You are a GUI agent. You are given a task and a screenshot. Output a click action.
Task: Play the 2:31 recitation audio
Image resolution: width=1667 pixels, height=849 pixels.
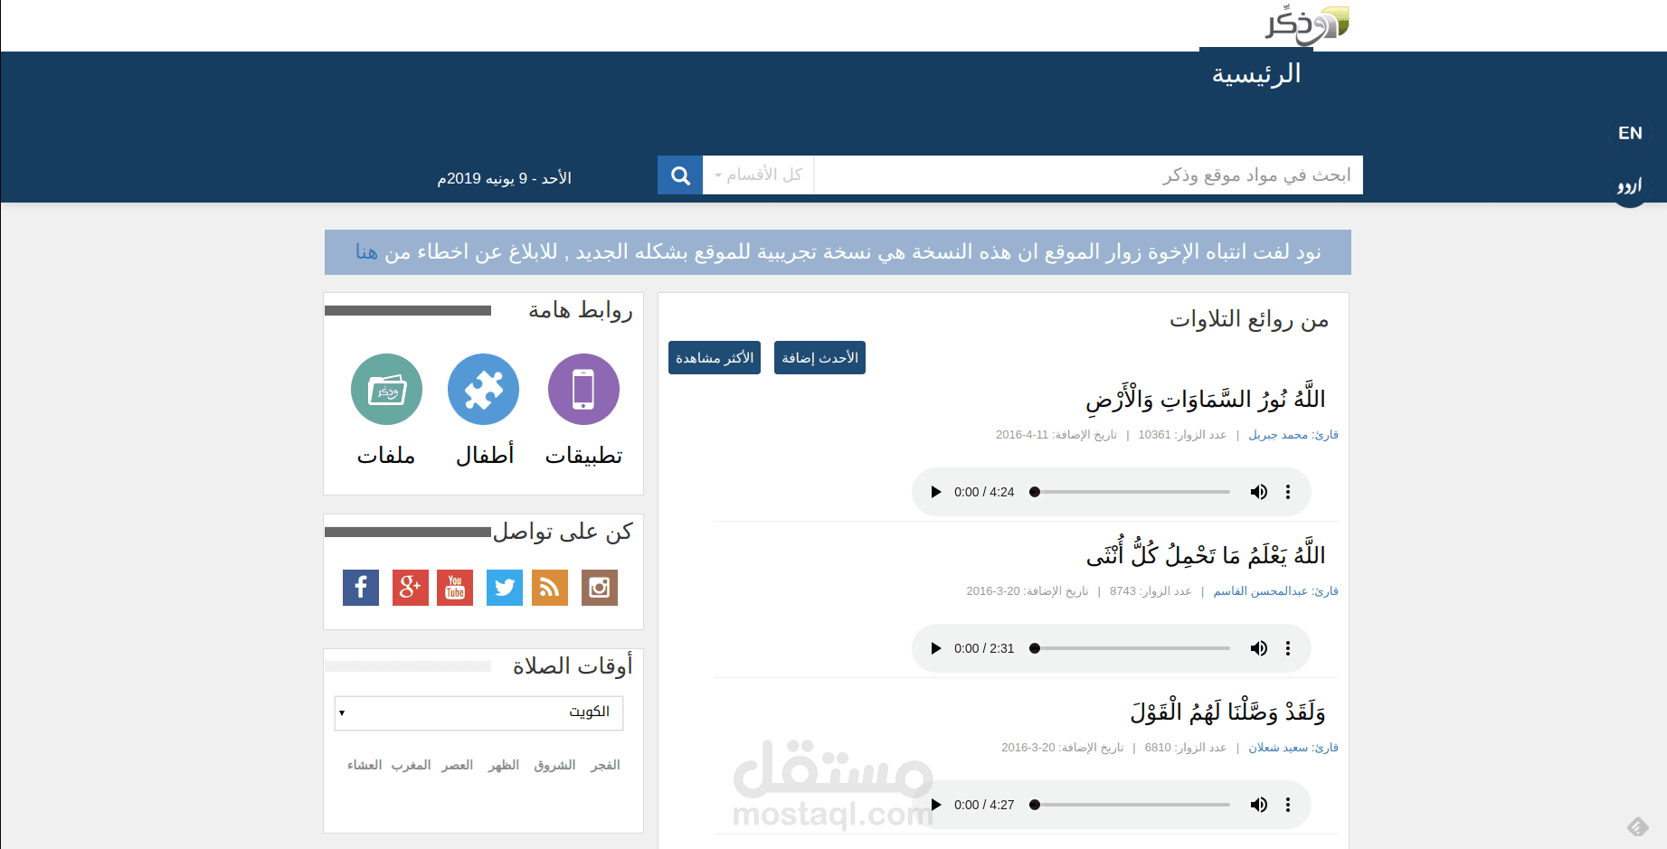[x=936, y=648]
